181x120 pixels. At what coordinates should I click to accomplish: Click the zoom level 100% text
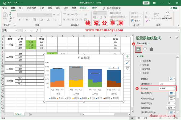[x=175, y=118]
